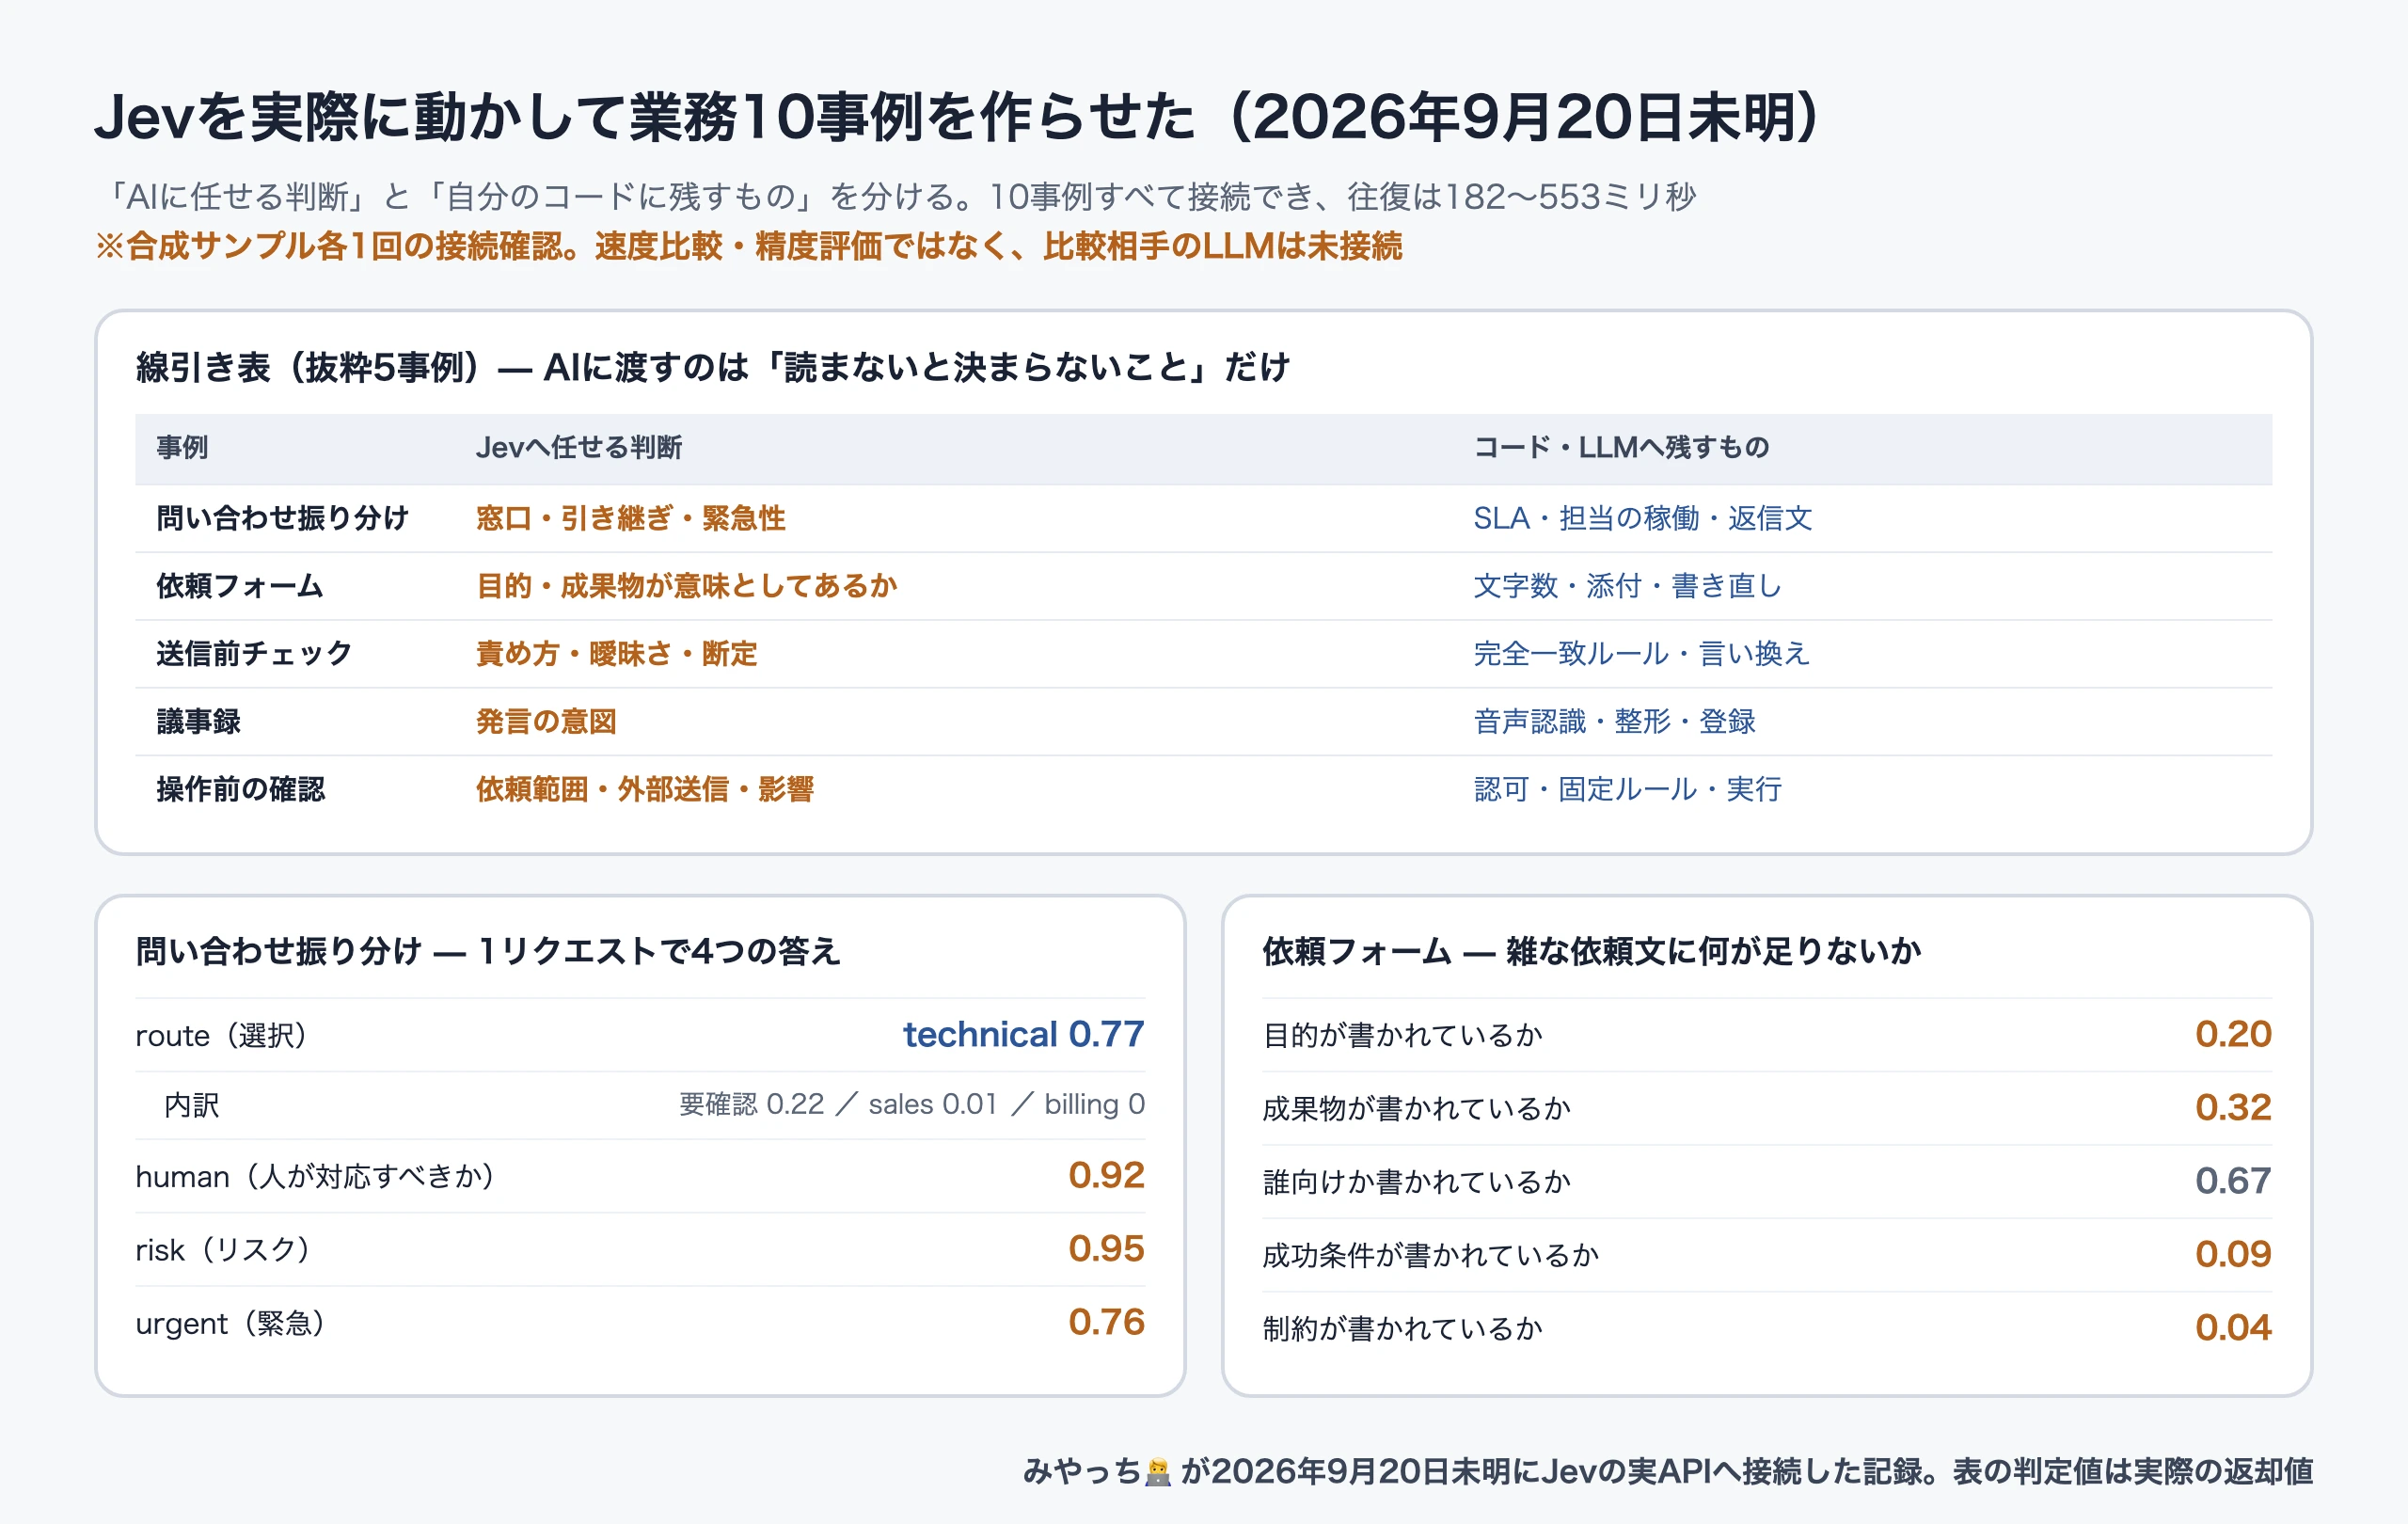Click 'SLA・担当の稼働・返信文' cell

1642,518
